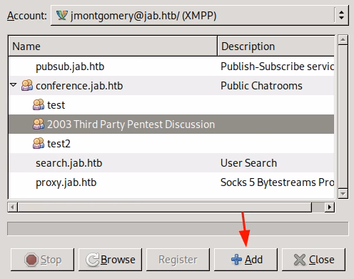Click the icon beside the test room

pos(39,104)
